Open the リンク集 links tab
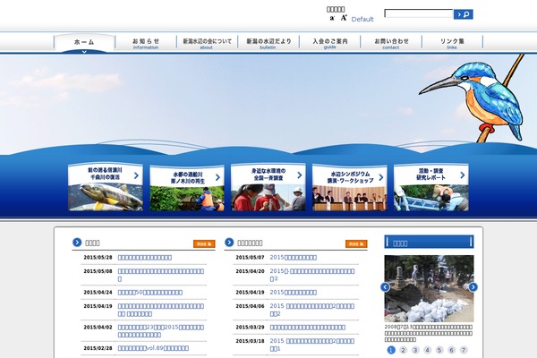537x358 pixels. 452,43
